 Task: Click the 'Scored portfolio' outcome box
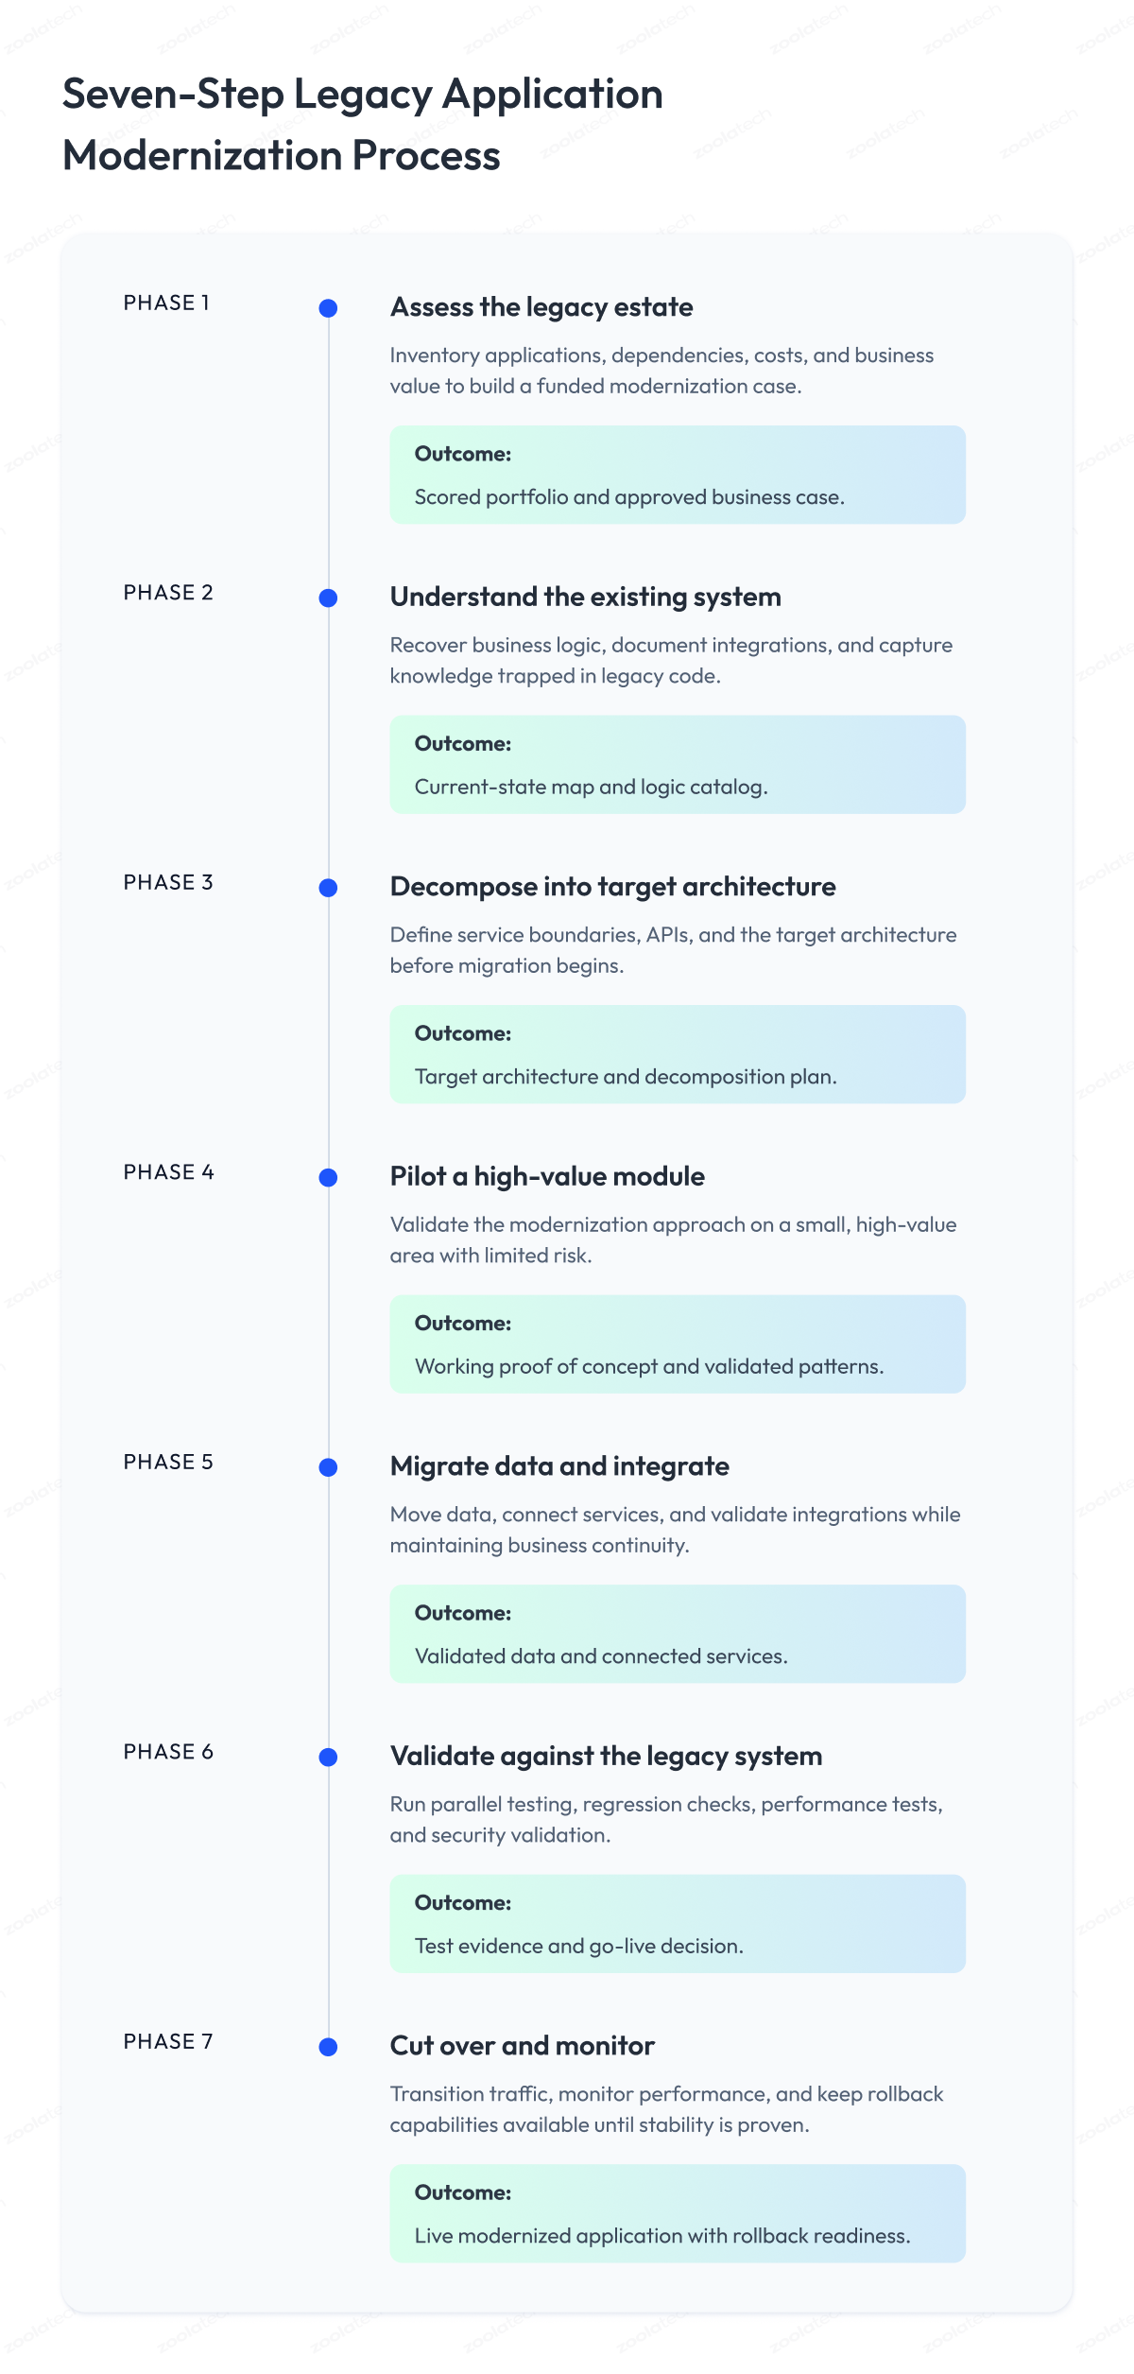coord(678,475)
